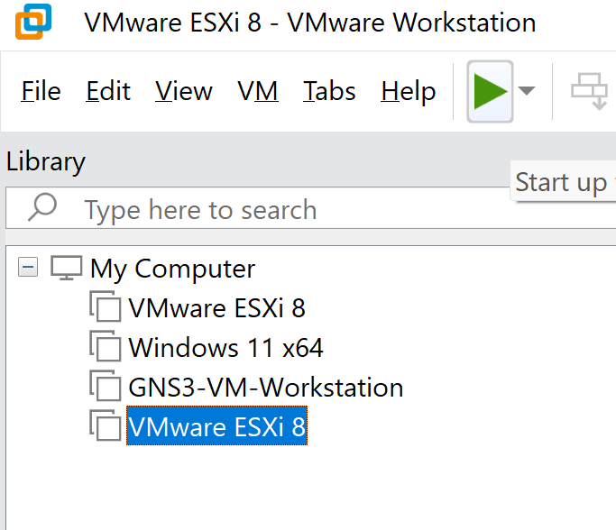Collapse the My Computer tree node

29,268
